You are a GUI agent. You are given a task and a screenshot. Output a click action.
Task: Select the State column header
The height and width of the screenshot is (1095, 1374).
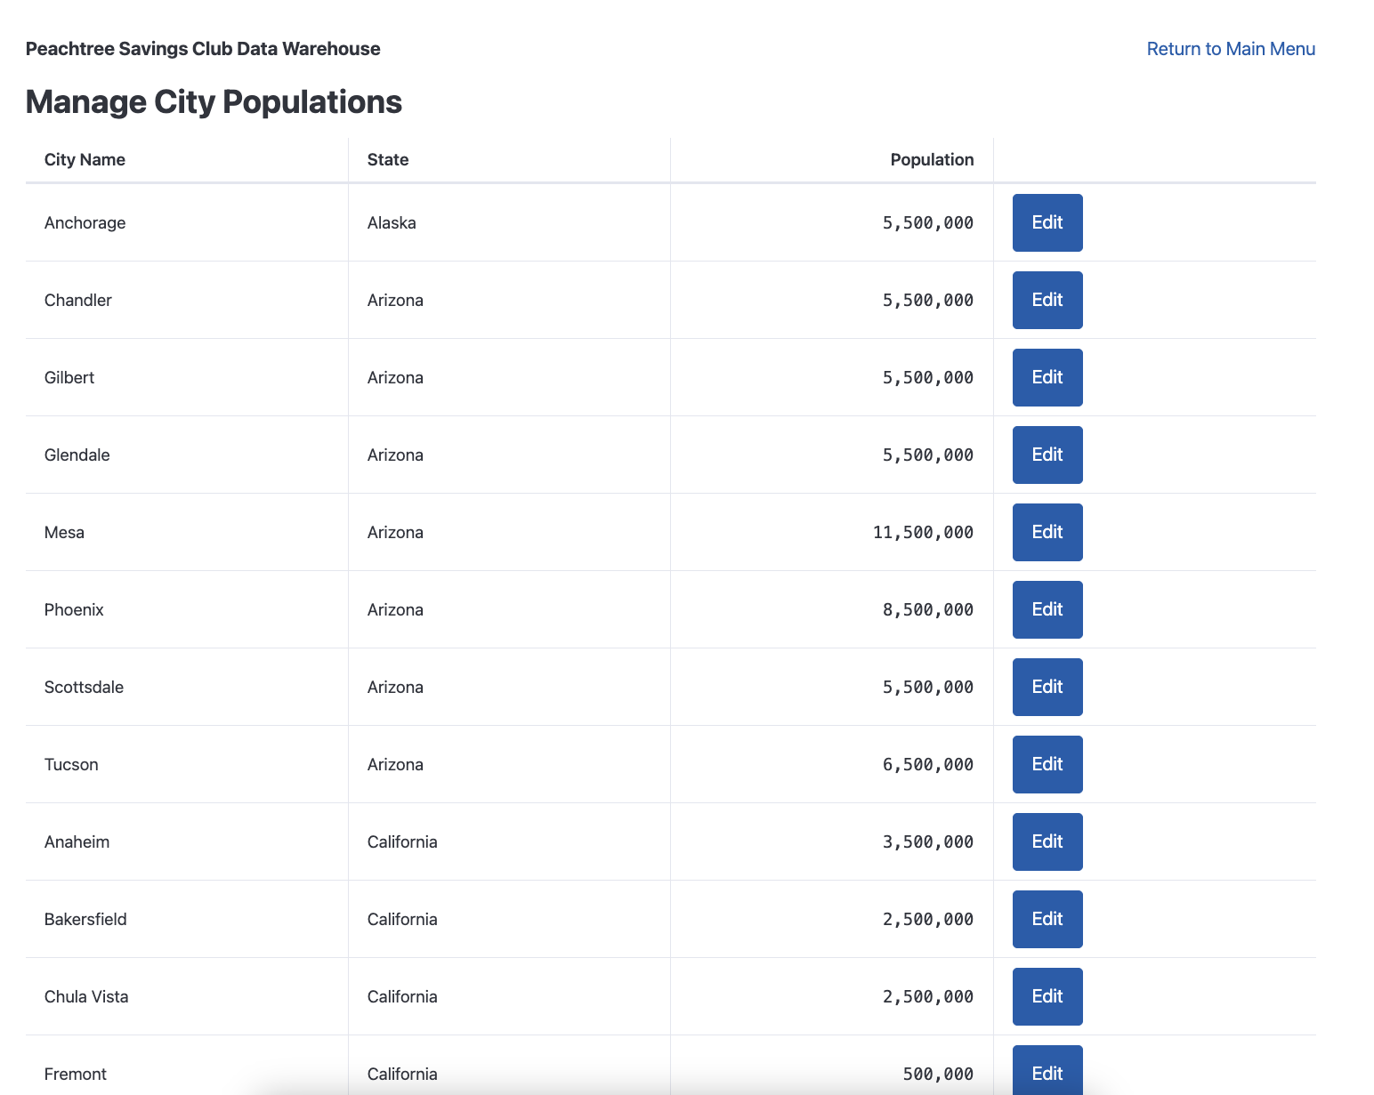388,160
